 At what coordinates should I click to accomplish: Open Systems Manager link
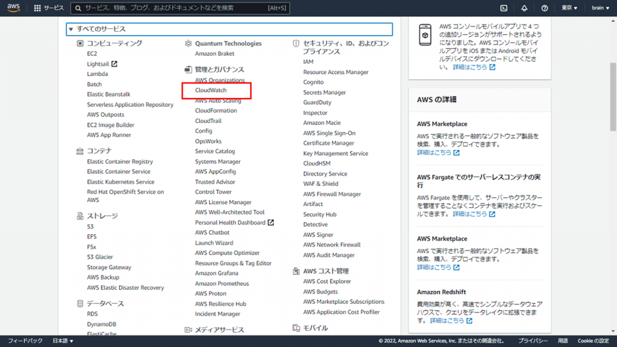tap(218, 161)
